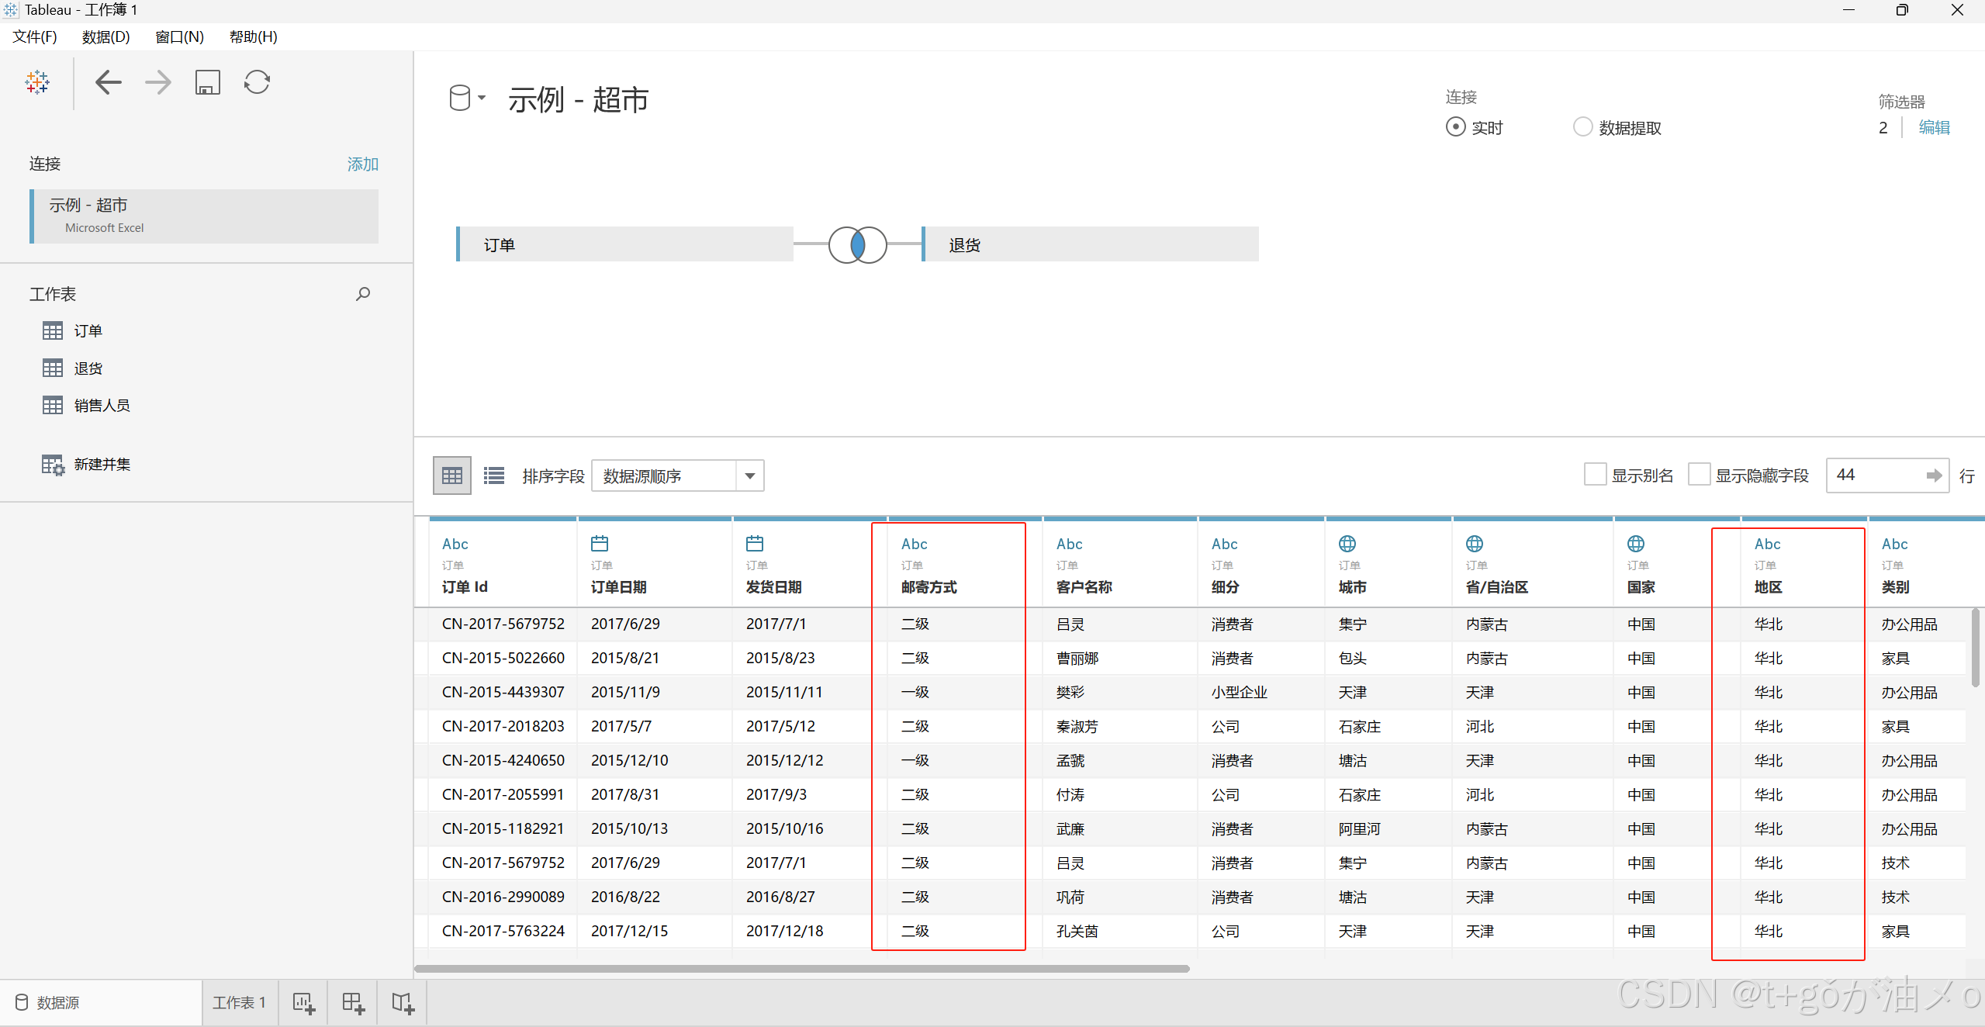This screenshot has width=1985, height=1027.
Task: Switch to data grid view icon
Action: (x=451, y=475)
